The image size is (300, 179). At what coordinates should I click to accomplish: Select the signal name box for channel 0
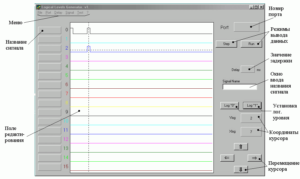click(50, 30)
